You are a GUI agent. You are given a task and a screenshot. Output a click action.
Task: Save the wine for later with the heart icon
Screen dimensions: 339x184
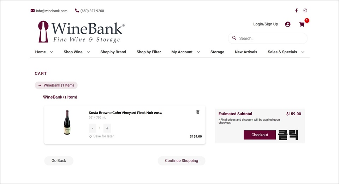[90, 136]
